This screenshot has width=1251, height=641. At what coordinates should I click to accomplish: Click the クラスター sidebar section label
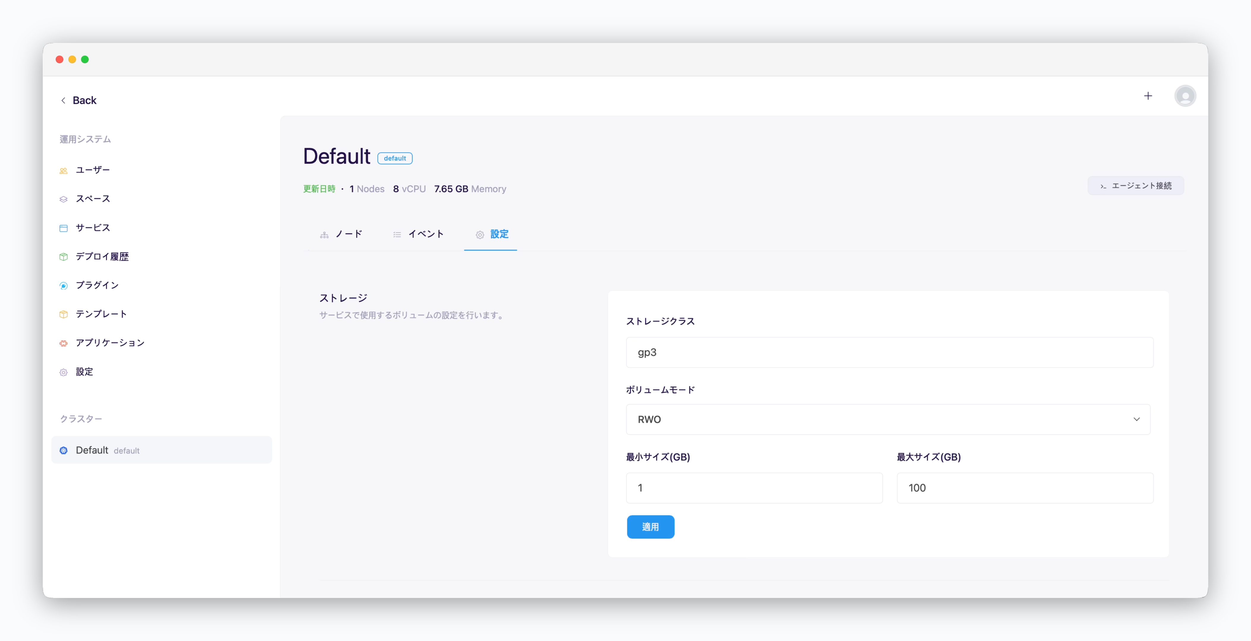point(80,419)
